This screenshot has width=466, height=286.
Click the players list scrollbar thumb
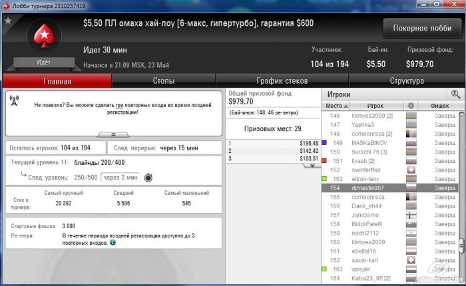pos(461,245)
